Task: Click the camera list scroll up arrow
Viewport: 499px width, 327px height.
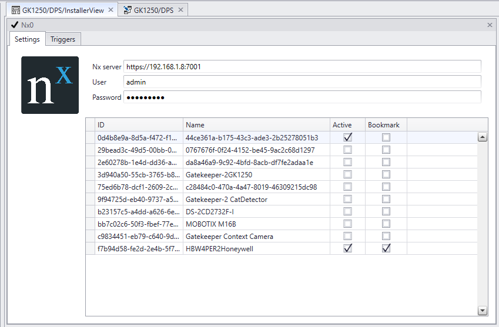Action: (x=483, y=137)
